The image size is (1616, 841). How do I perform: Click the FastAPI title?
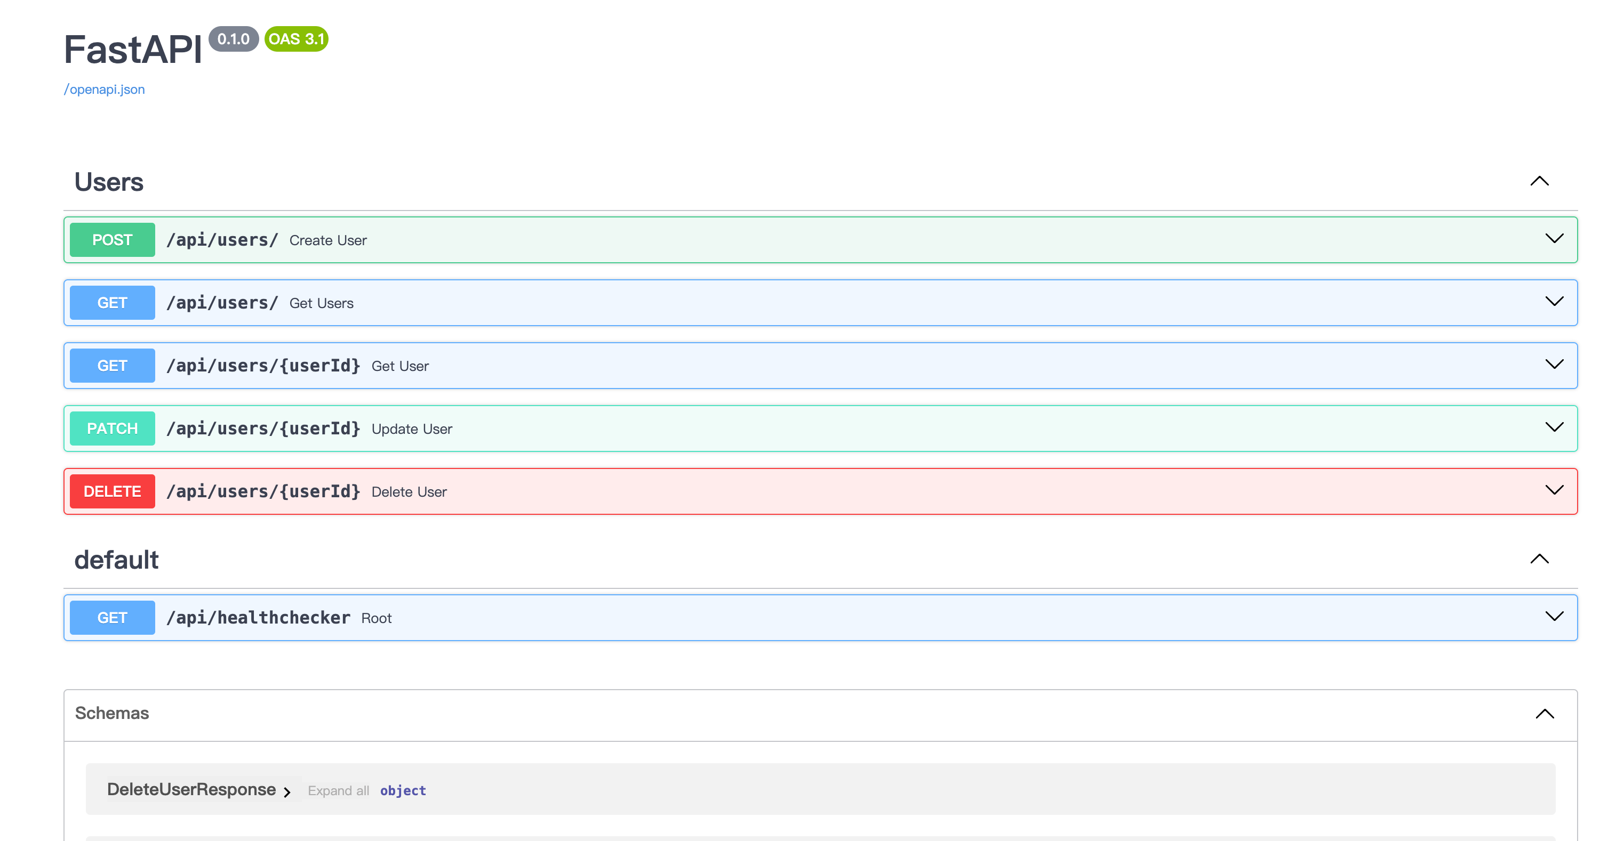tap(133, 49)
